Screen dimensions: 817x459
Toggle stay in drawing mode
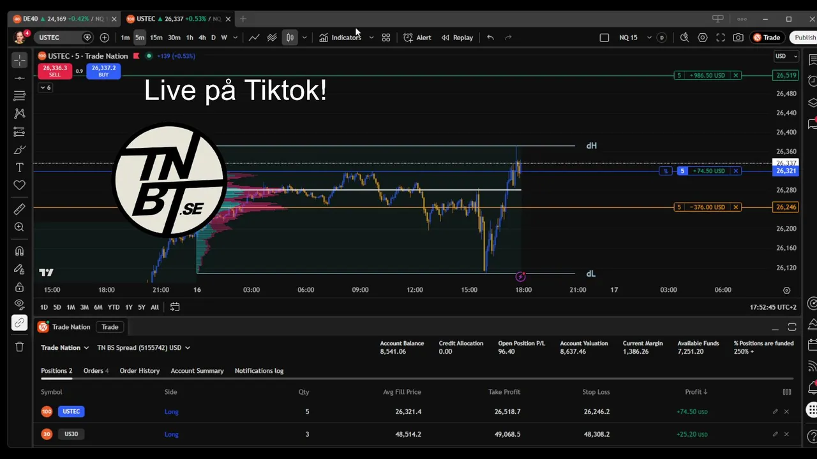pyautogui.click(x=20, y=269)
